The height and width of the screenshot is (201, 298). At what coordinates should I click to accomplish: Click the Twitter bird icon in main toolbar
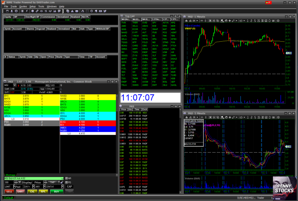point(104,11)
